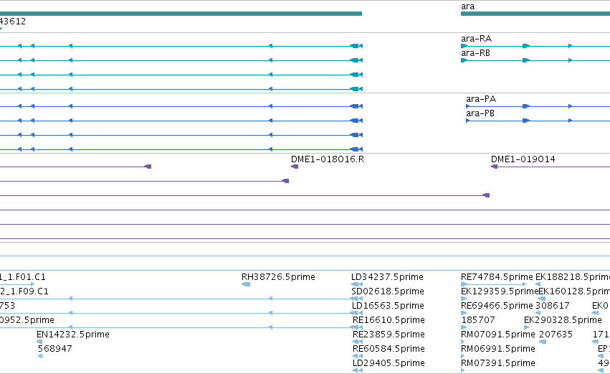Select the RM07091.5prime label
This screenshot has width=610, height=374.
[498, 335]
